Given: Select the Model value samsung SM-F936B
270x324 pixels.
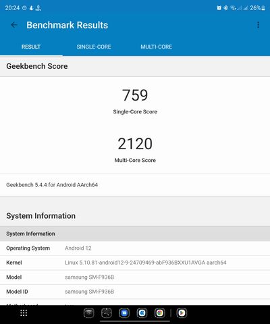Looking at the screenshot, I should 89,277.
